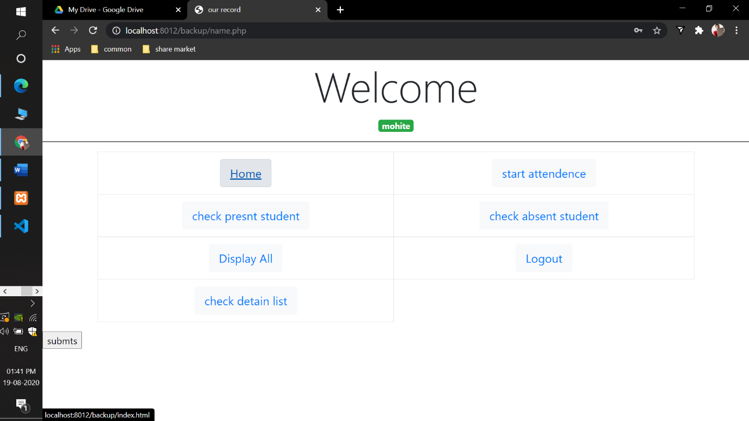Bookmark this page with the star icon
The width and height of the screenshot is (749, 421).
click(x=657, y=30)
